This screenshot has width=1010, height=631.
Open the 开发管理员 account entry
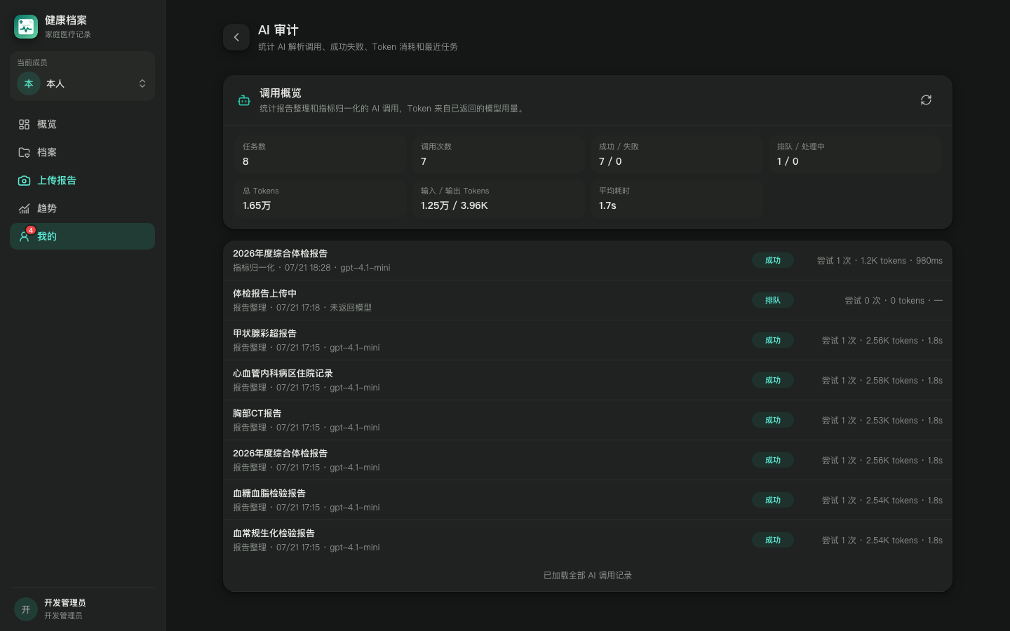click(83, 609)
